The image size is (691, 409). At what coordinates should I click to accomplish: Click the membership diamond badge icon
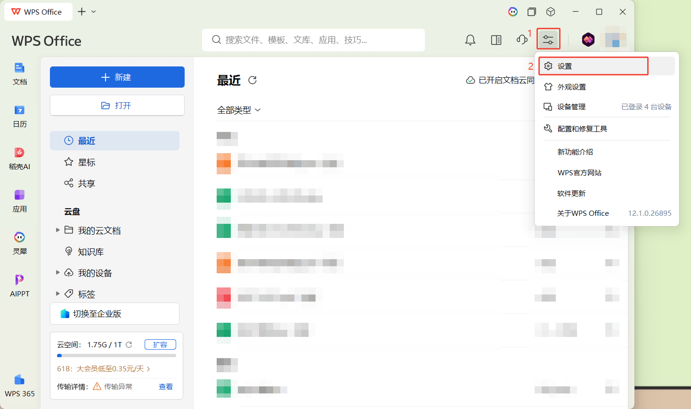pyautogui.click(x=588, y=40)
